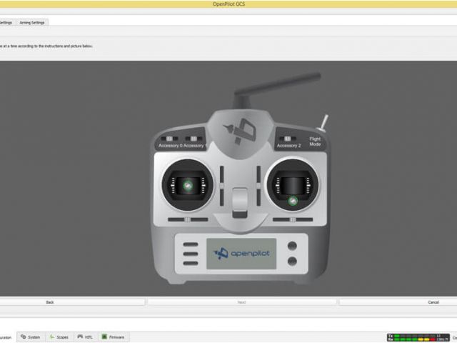Toggle the Accessory 0 switch
Viewport: 457px width, 343px height.
171,139
